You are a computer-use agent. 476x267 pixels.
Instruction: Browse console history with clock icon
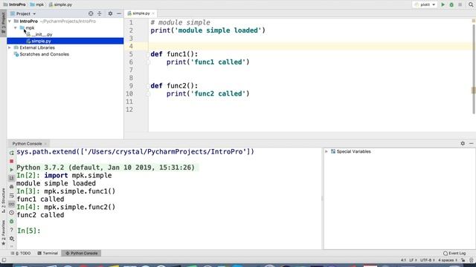click(x=12, y=213)
